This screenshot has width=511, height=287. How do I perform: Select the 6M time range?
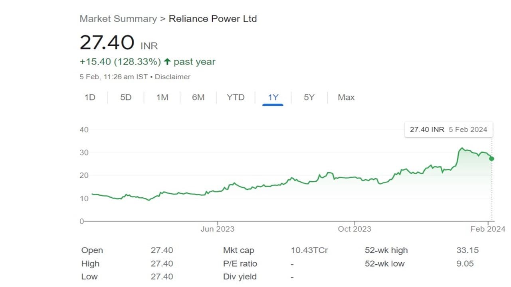[x=198, y=97]
